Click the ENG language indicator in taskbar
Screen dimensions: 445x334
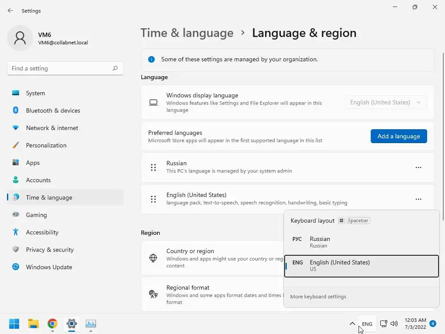(367, 324)
